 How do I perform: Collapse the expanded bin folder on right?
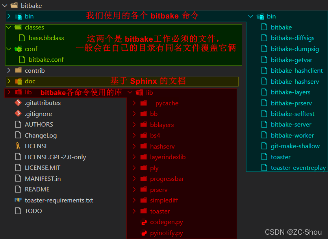coord(250,16)
